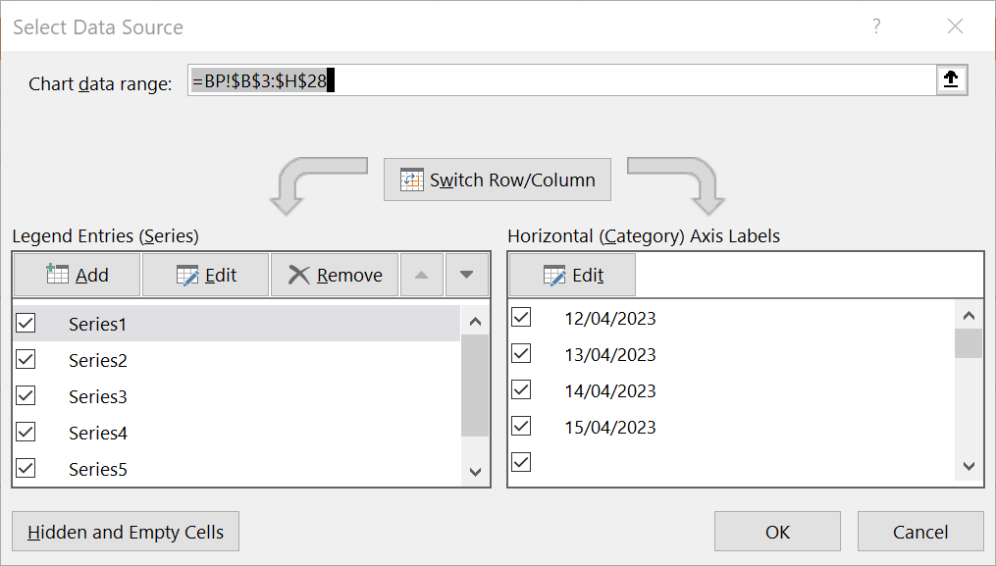
Task: Uncheck the Series2 checkbox
Action: [26, 360]
